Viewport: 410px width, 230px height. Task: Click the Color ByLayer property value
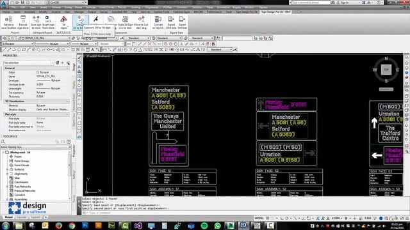43,72
